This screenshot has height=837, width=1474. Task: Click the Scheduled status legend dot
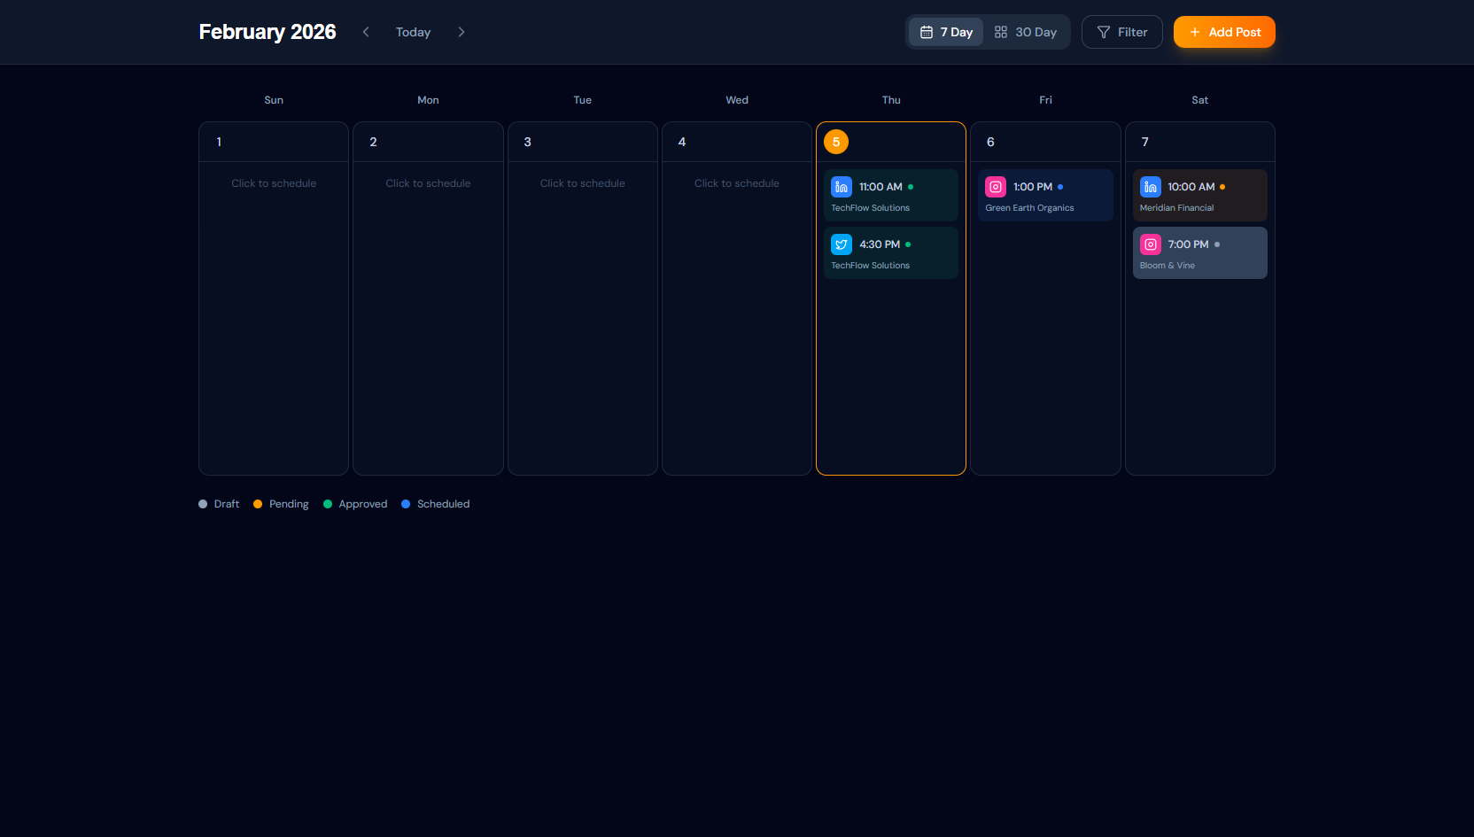tap(407, 503)
